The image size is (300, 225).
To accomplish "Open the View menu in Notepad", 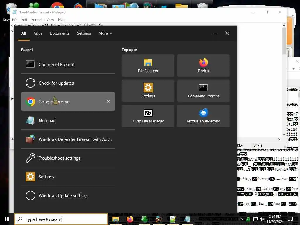I will click(50, 20).
